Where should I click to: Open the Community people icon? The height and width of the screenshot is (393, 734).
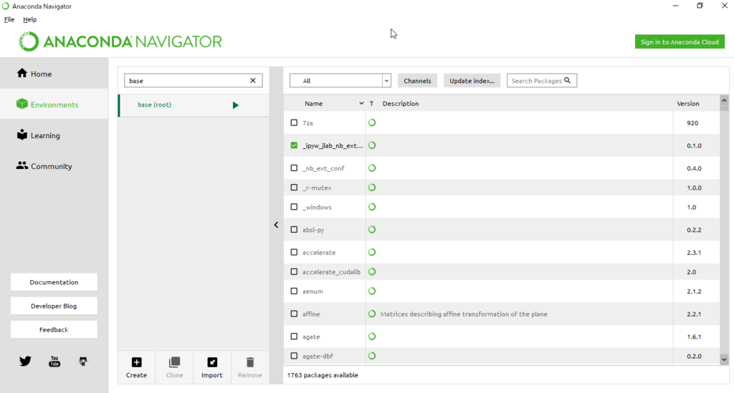point(22,165)
